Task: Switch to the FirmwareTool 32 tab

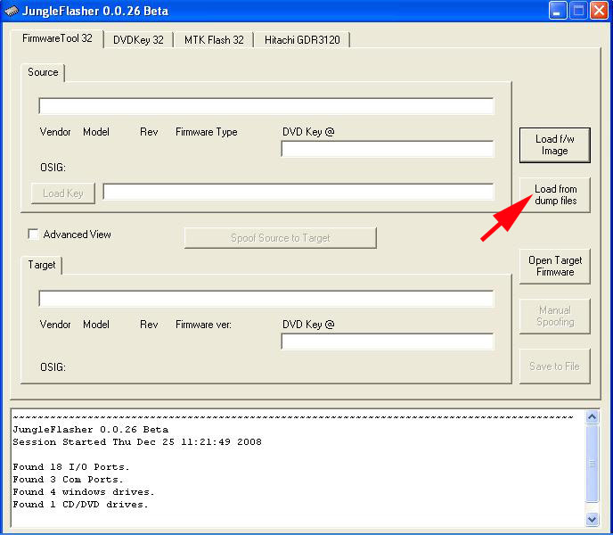Action: [x=57, y=38]
